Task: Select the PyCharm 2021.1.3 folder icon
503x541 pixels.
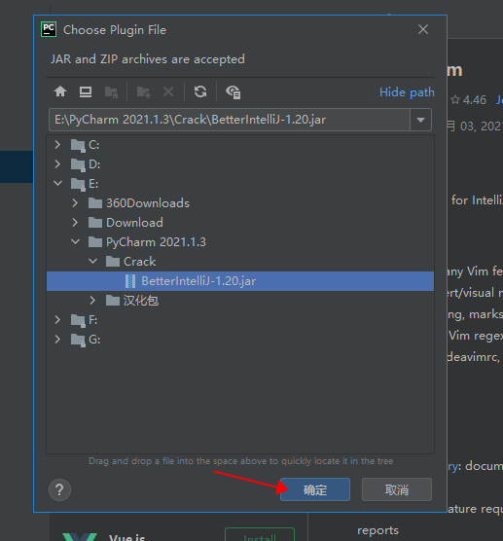Action: [x=95, y=242]
